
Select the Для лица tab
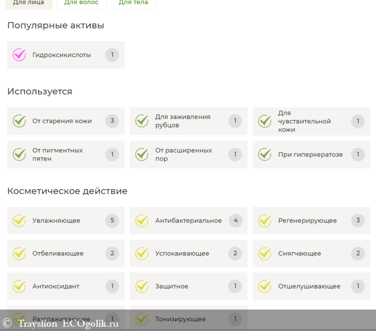(29, 3)
